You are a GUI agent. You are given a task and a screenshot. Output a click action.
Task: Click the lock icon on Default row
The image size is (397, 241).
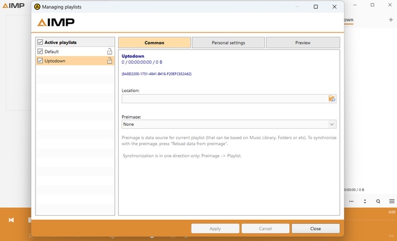pyautogui.click(x=109, y=51)
